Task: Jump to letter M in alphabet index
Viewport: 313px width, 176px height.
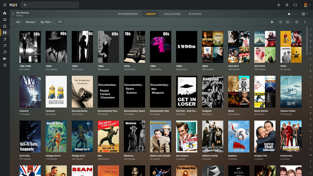Action: (x=310, y=107)
